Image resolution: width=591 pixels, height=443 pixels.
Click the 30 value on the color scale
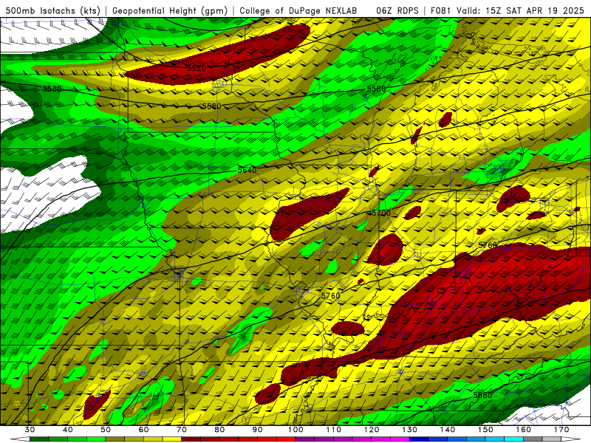coord(30,430)
